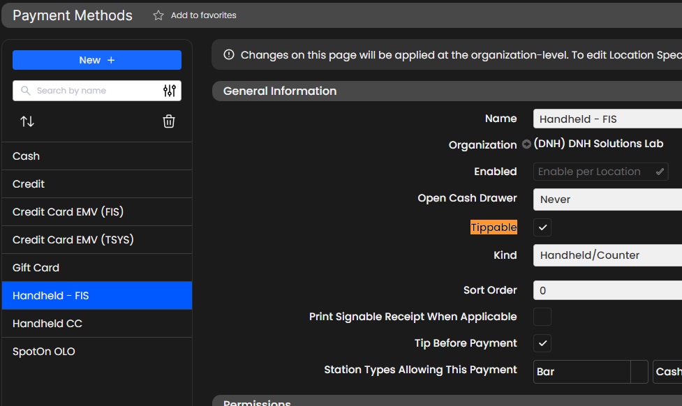The height and width of the screenshot is (406, 682).
Task: Click the Organization arrow icon
Action: pos(526,144)
